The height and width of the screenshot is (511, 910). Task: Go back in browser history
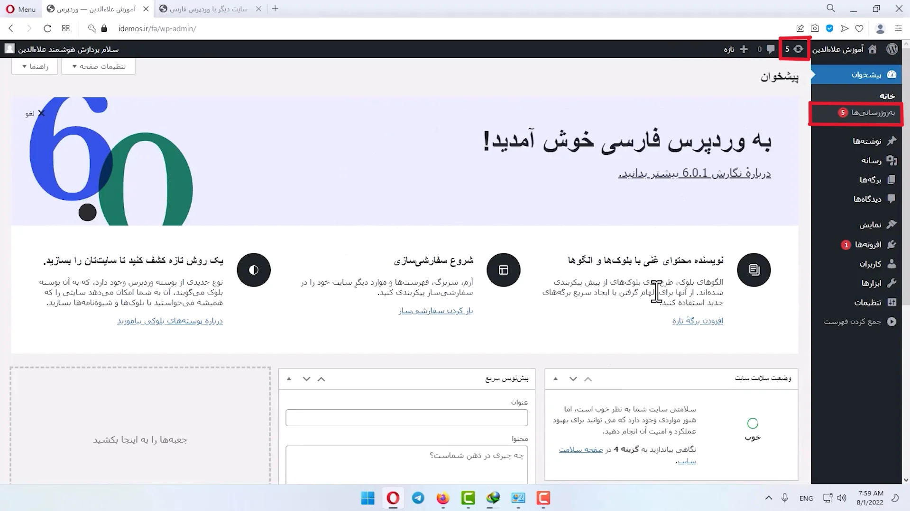(x=11, y=28)
